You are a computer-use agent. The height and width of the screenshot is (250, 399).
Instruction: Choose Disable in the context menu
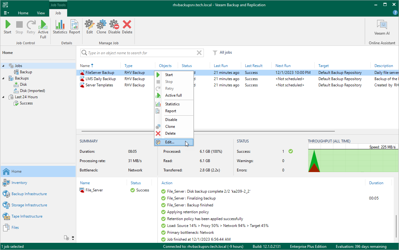pos(174,120)
